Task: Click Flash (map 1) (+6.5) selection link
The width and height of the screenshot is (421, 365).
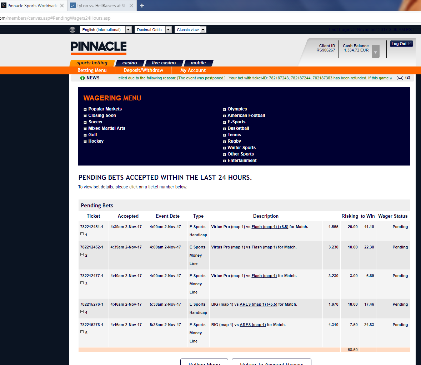Action: click(x=270, y=227)
